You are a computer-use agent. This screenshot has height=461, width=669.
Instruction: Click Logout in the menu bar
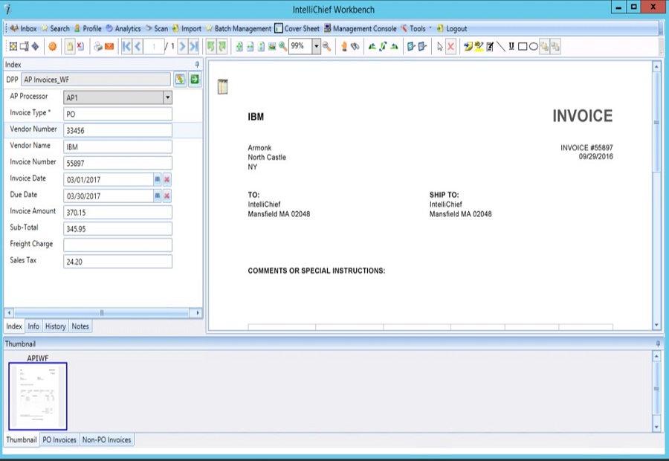(x=452, y=28)
